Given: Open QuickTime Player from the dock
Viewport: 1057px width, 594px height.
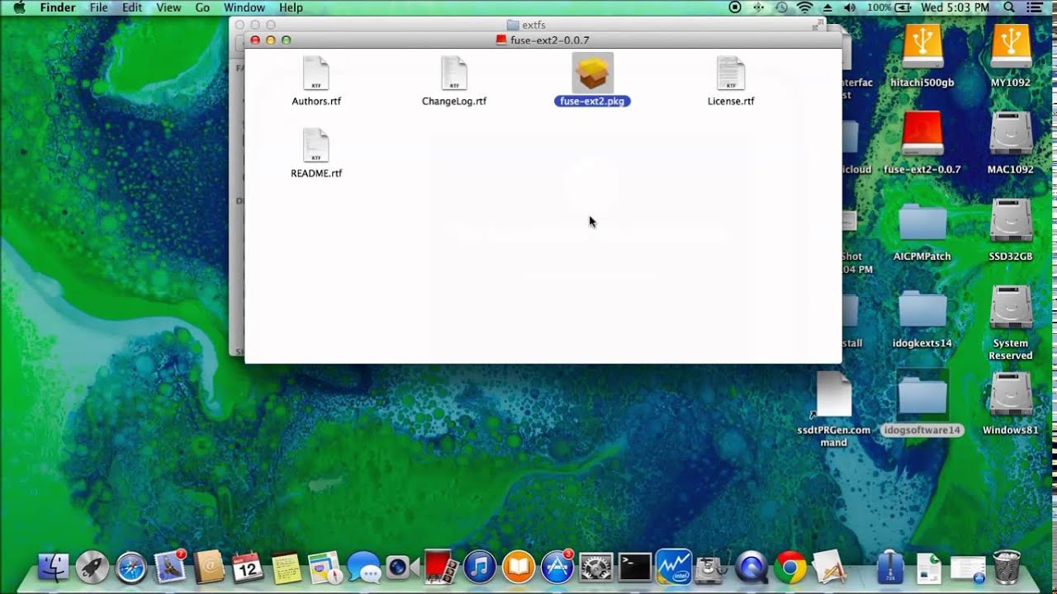Looking at the screenshot, I should click(751, 568).
